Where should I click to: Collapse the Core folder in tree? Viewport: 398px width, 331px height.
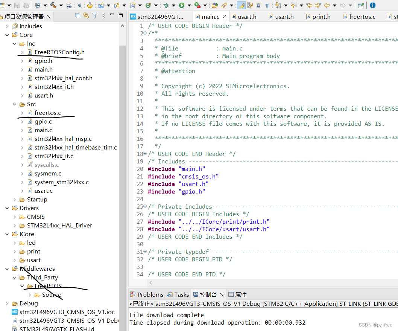coord(7,35)
